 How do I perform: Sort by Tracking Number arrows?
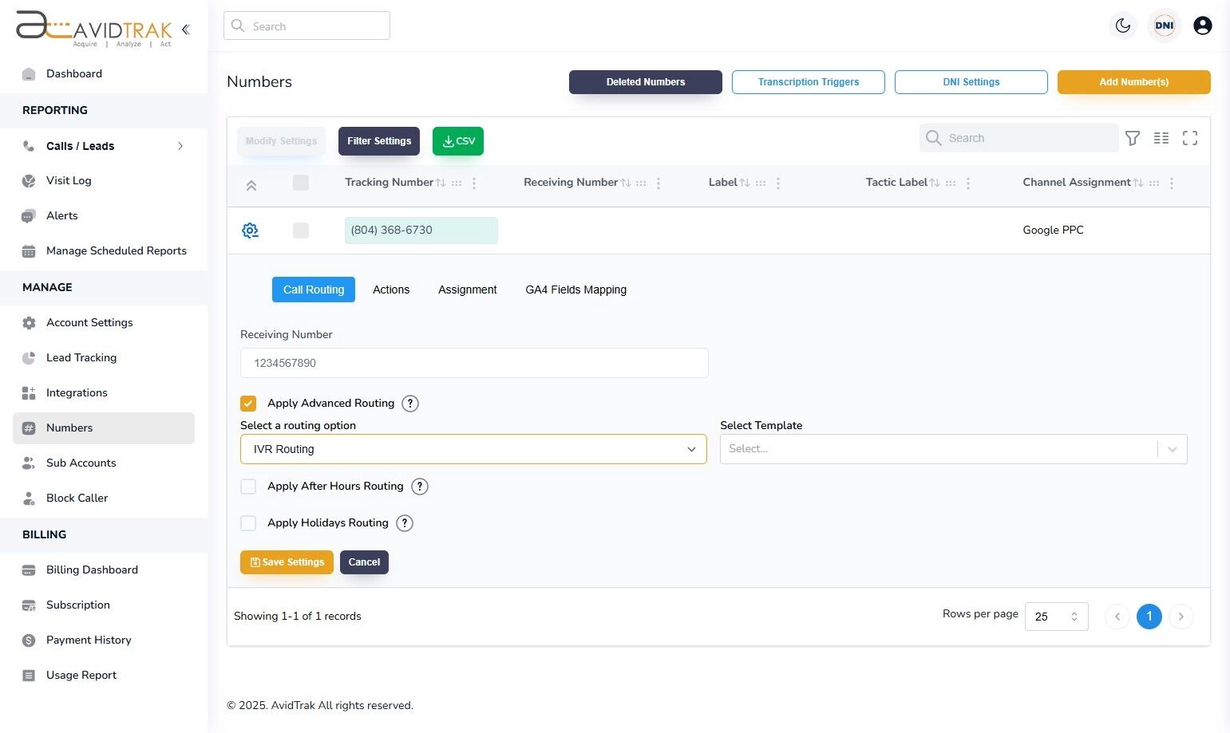pyautogui.click(x=441, y=183)
